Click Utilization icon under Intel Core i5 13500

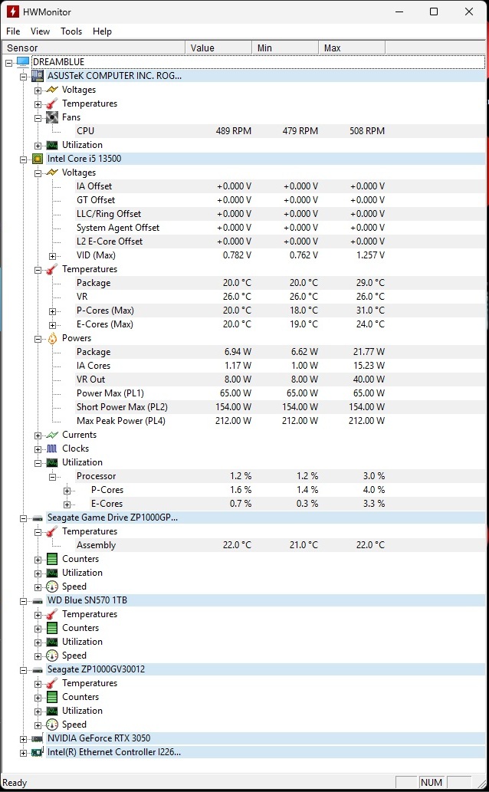tap(52, 462)
